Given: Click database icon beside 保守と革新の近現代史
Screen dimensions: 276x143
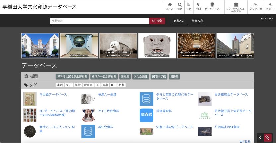Looking at the screenshot, I should coord(146,99).
